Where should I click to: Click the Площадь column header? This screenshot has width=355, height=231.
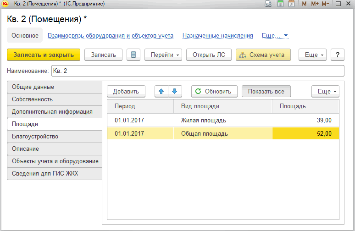point(305,106)
